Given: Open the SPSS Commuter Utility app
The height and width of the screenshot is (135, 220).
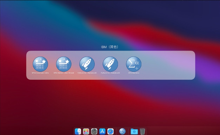Looking at the screenshot, I should pyautogui.click(x=40, y=64).
